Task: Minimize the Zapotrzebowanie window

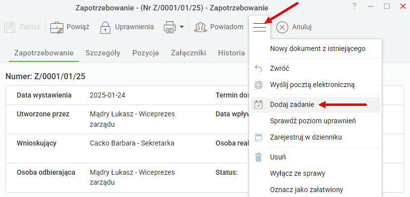Action: 370,6
